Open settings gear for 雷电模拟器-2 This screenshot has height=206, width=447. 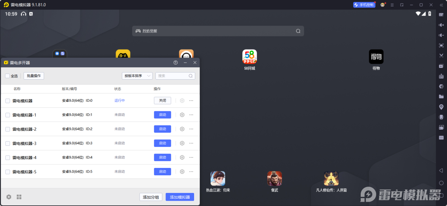182,129
